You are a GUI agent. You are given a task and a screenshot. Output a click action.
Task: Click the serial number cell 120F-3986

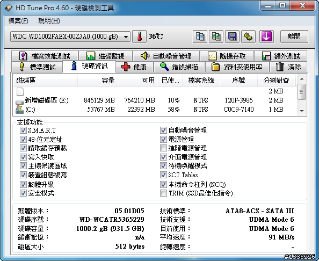coord(238,100)
